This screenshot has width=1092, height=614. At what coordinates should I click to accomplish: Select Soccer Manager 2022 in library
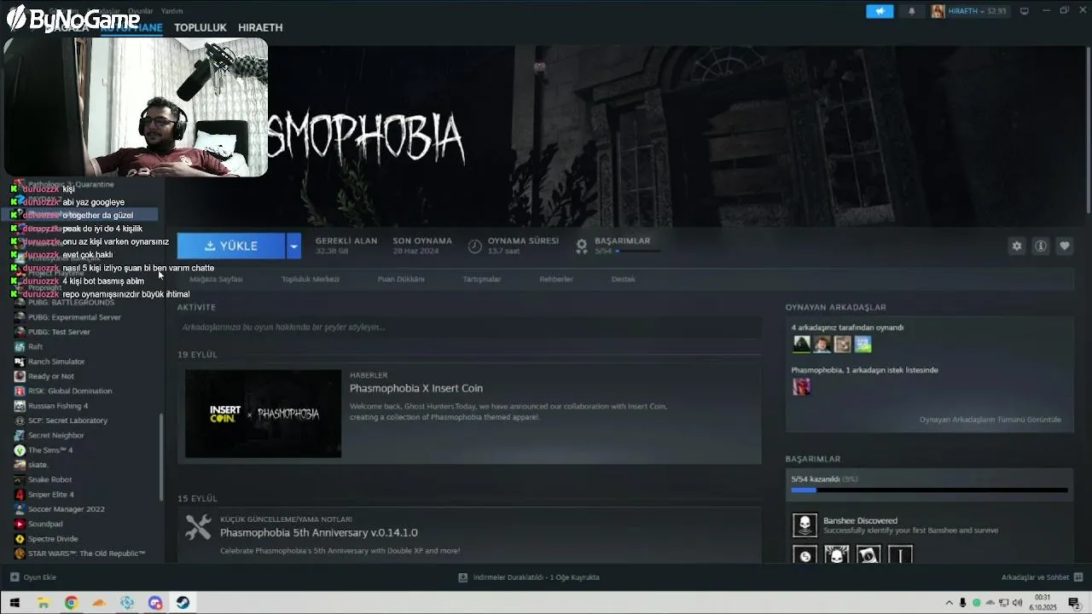point(67,509)
